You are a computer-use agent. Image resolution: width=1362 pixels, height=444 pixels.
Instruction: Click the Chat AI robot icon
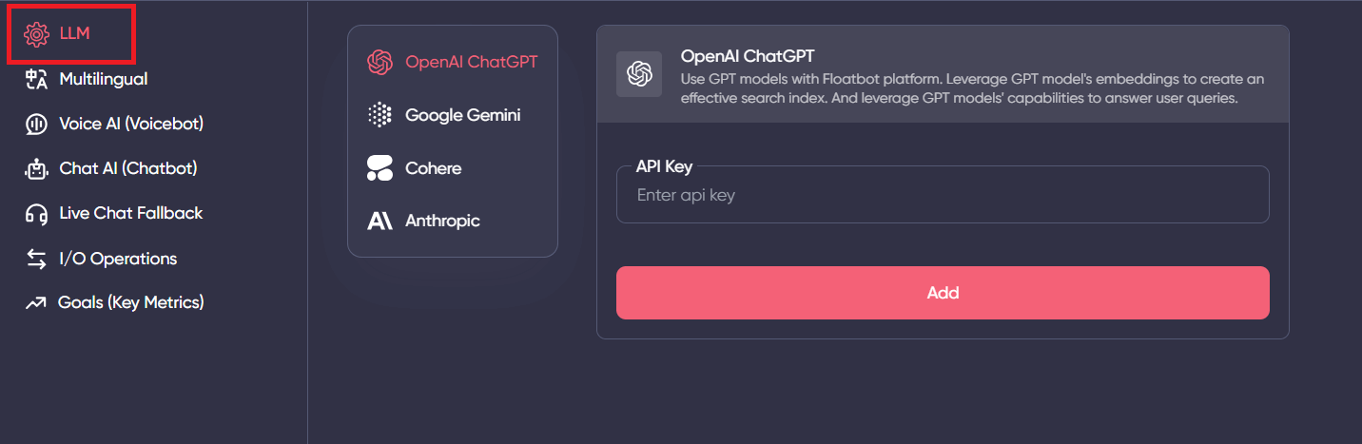36,169
